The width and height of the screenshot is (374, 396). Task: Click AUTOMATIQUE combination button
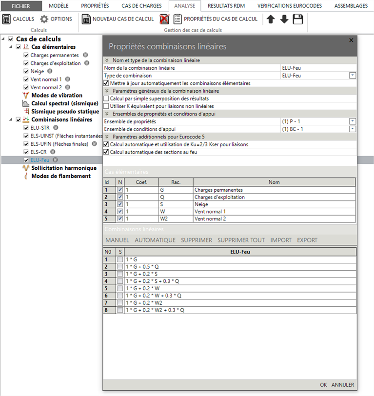pyautogui.click(x=155, y=240)
